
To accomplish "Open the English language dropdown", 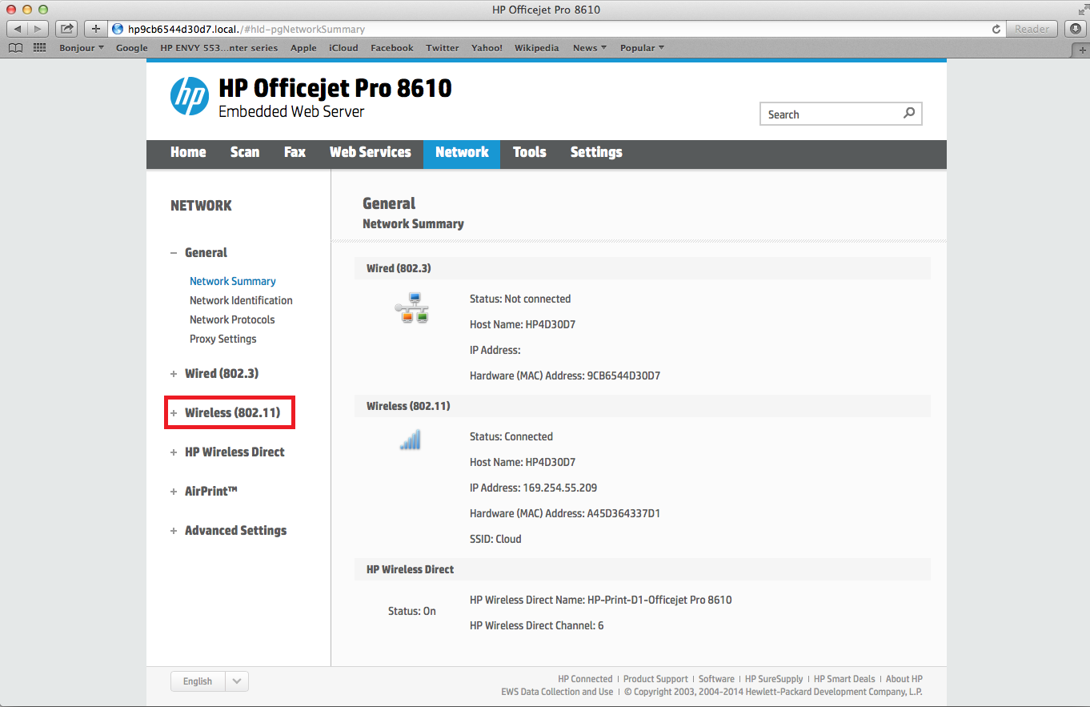I will [x=210, y=681].
